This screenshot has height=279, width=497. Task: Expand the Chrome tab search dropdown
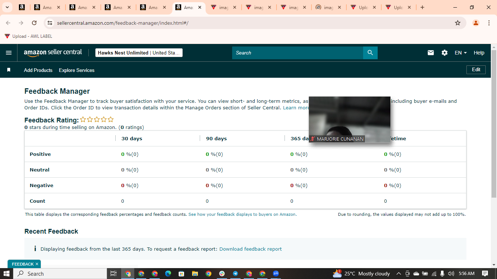pos(7,7)
